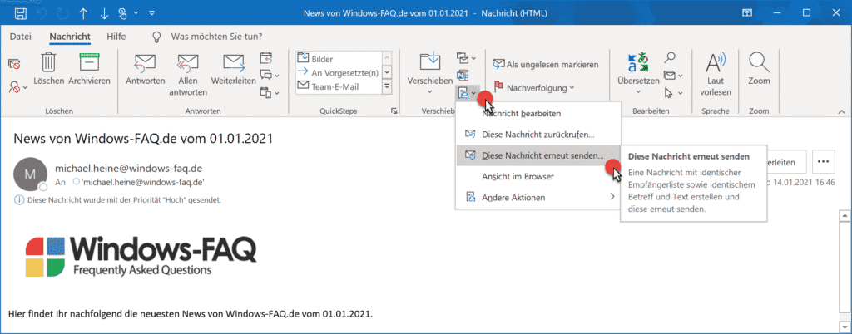Click the recipient 'michael.heine@windows-faq.de'
Screen dimensions: 852x334
(141, 182)
